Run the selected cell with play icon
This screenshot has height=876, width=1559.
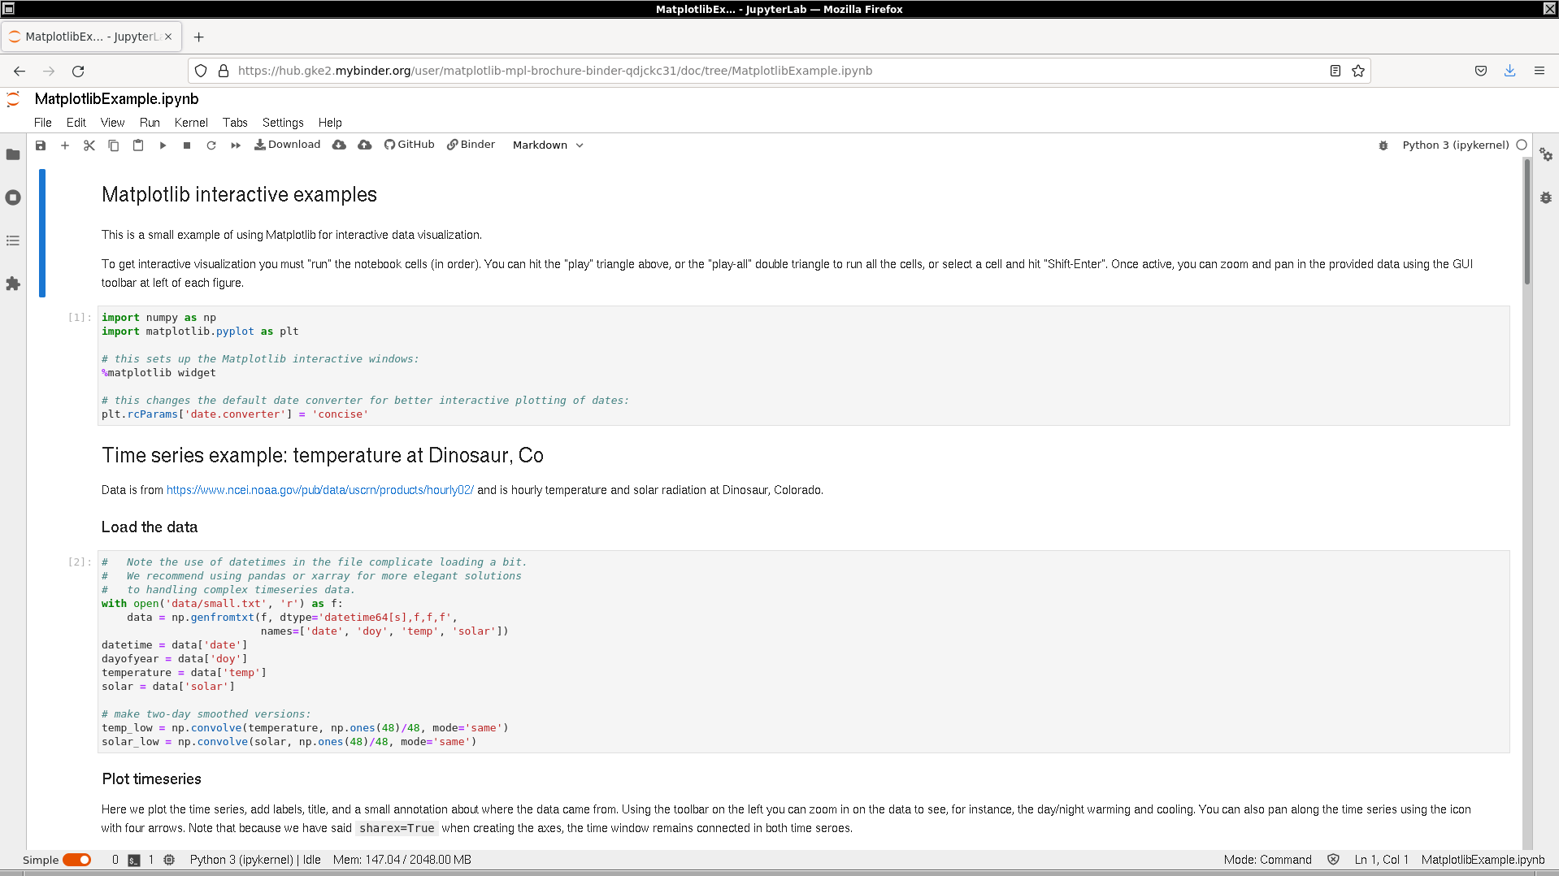(163, 145)
